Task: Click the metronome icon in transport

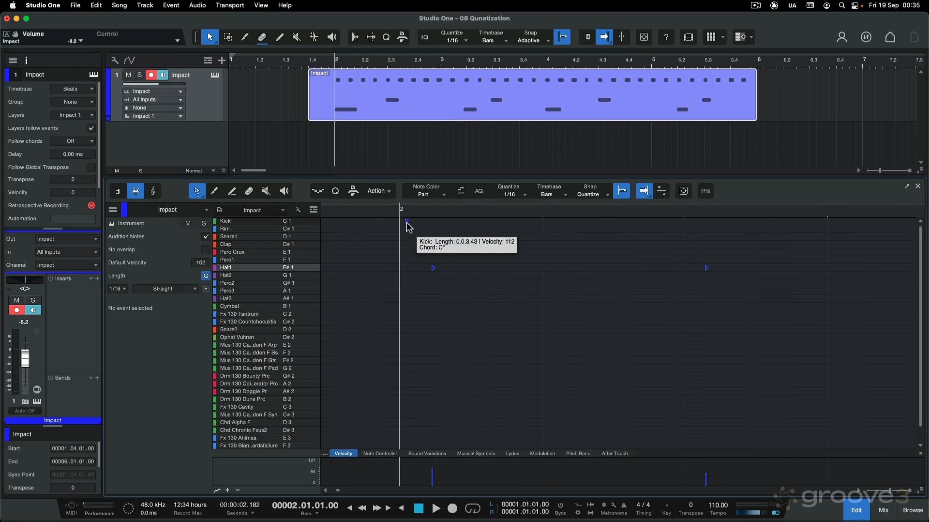Action: point(624,505)
